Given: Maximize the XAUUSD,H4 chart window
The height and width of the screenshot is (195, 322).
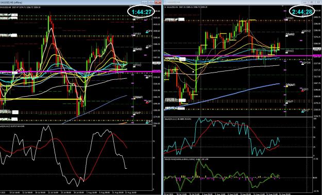Looking at the screenshot, I should (311, 2).
